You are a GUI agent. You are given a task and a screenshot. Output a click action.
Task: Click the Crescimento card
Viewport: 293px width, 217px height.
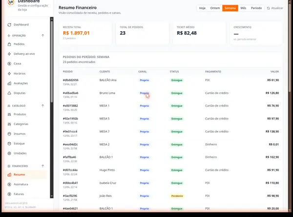point(256,33)
